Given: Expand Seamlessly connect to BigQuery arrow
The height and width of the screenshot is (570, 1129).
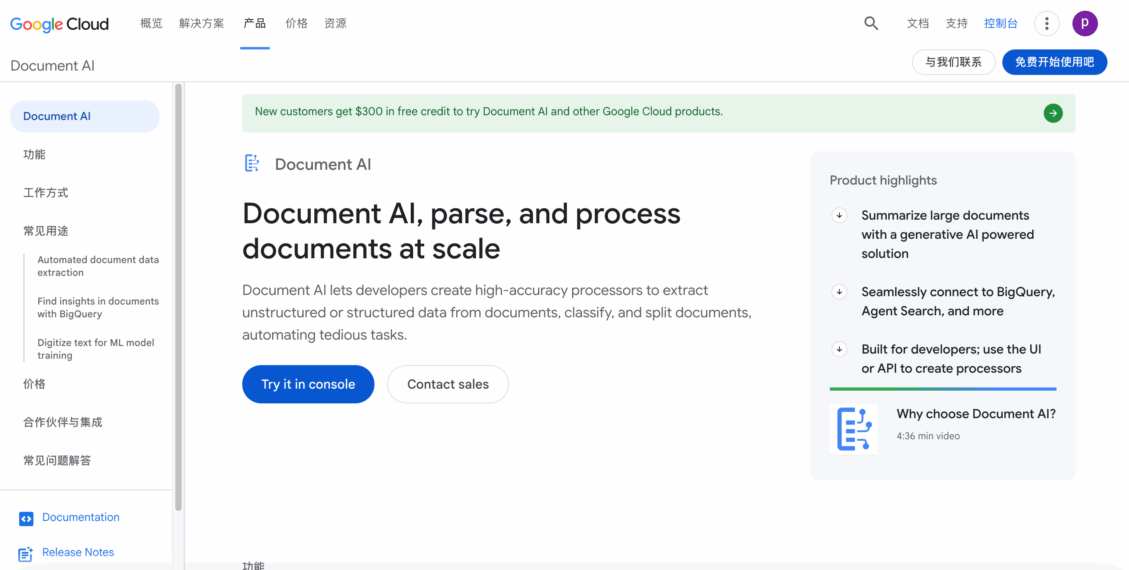Looking at the screenshot, I should (x=839, y=292).
